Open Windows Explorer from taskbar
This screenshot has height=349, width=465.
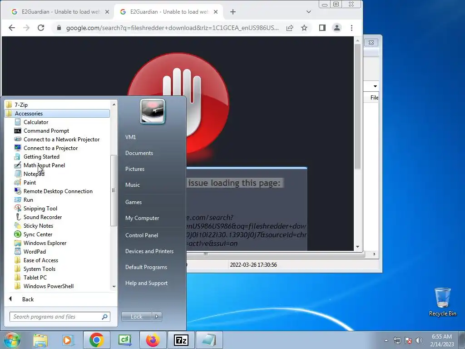click(40, 340)
